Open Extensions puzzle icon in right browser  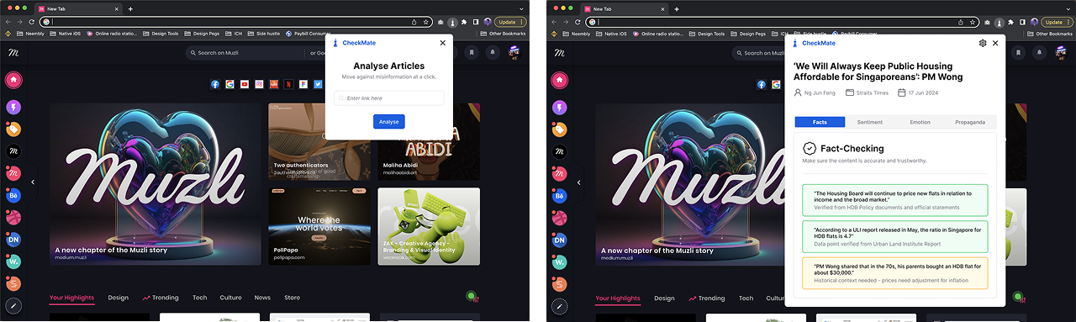click(x=1010, y=22)
